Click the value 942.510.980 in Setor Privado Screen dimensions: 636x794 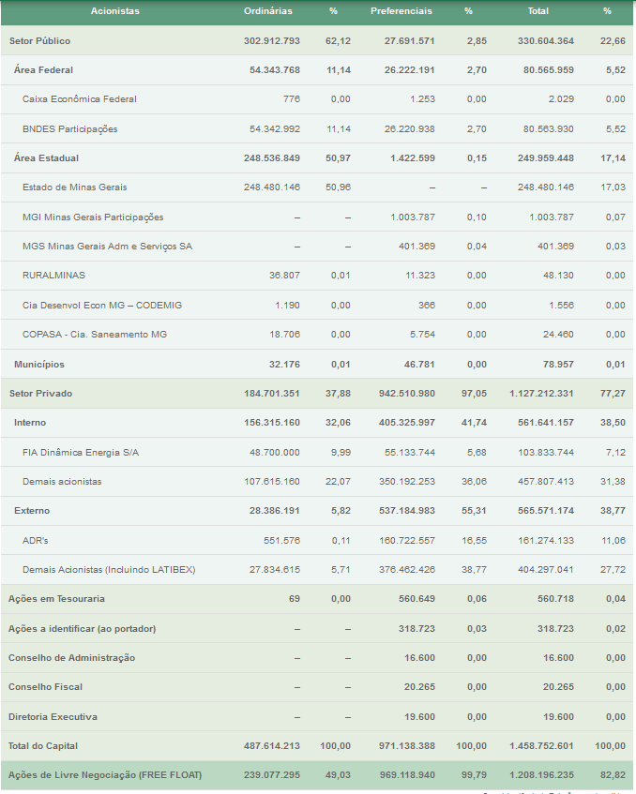(407, 394)
